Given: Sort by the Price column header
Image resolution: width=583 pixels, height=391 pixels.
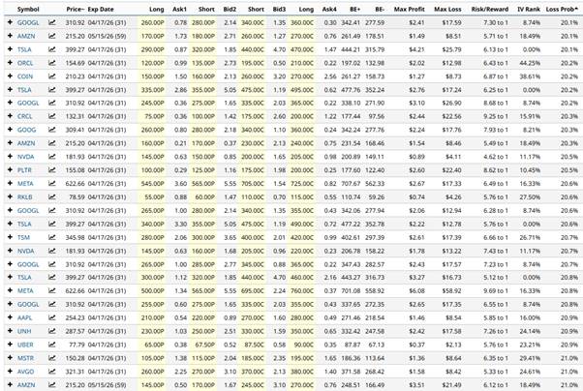Looking at the screenshot, I should [76, 10].
